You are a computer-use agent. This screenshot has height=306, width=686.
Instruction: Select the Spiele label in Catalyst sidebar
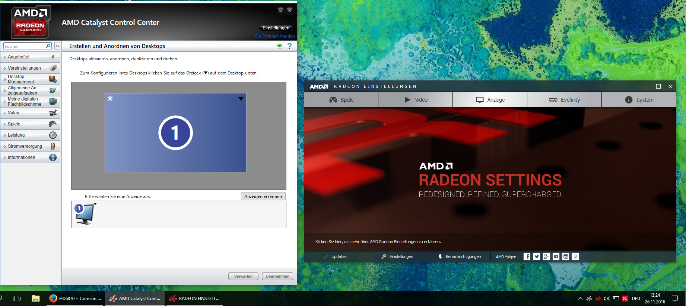point(14,124)
